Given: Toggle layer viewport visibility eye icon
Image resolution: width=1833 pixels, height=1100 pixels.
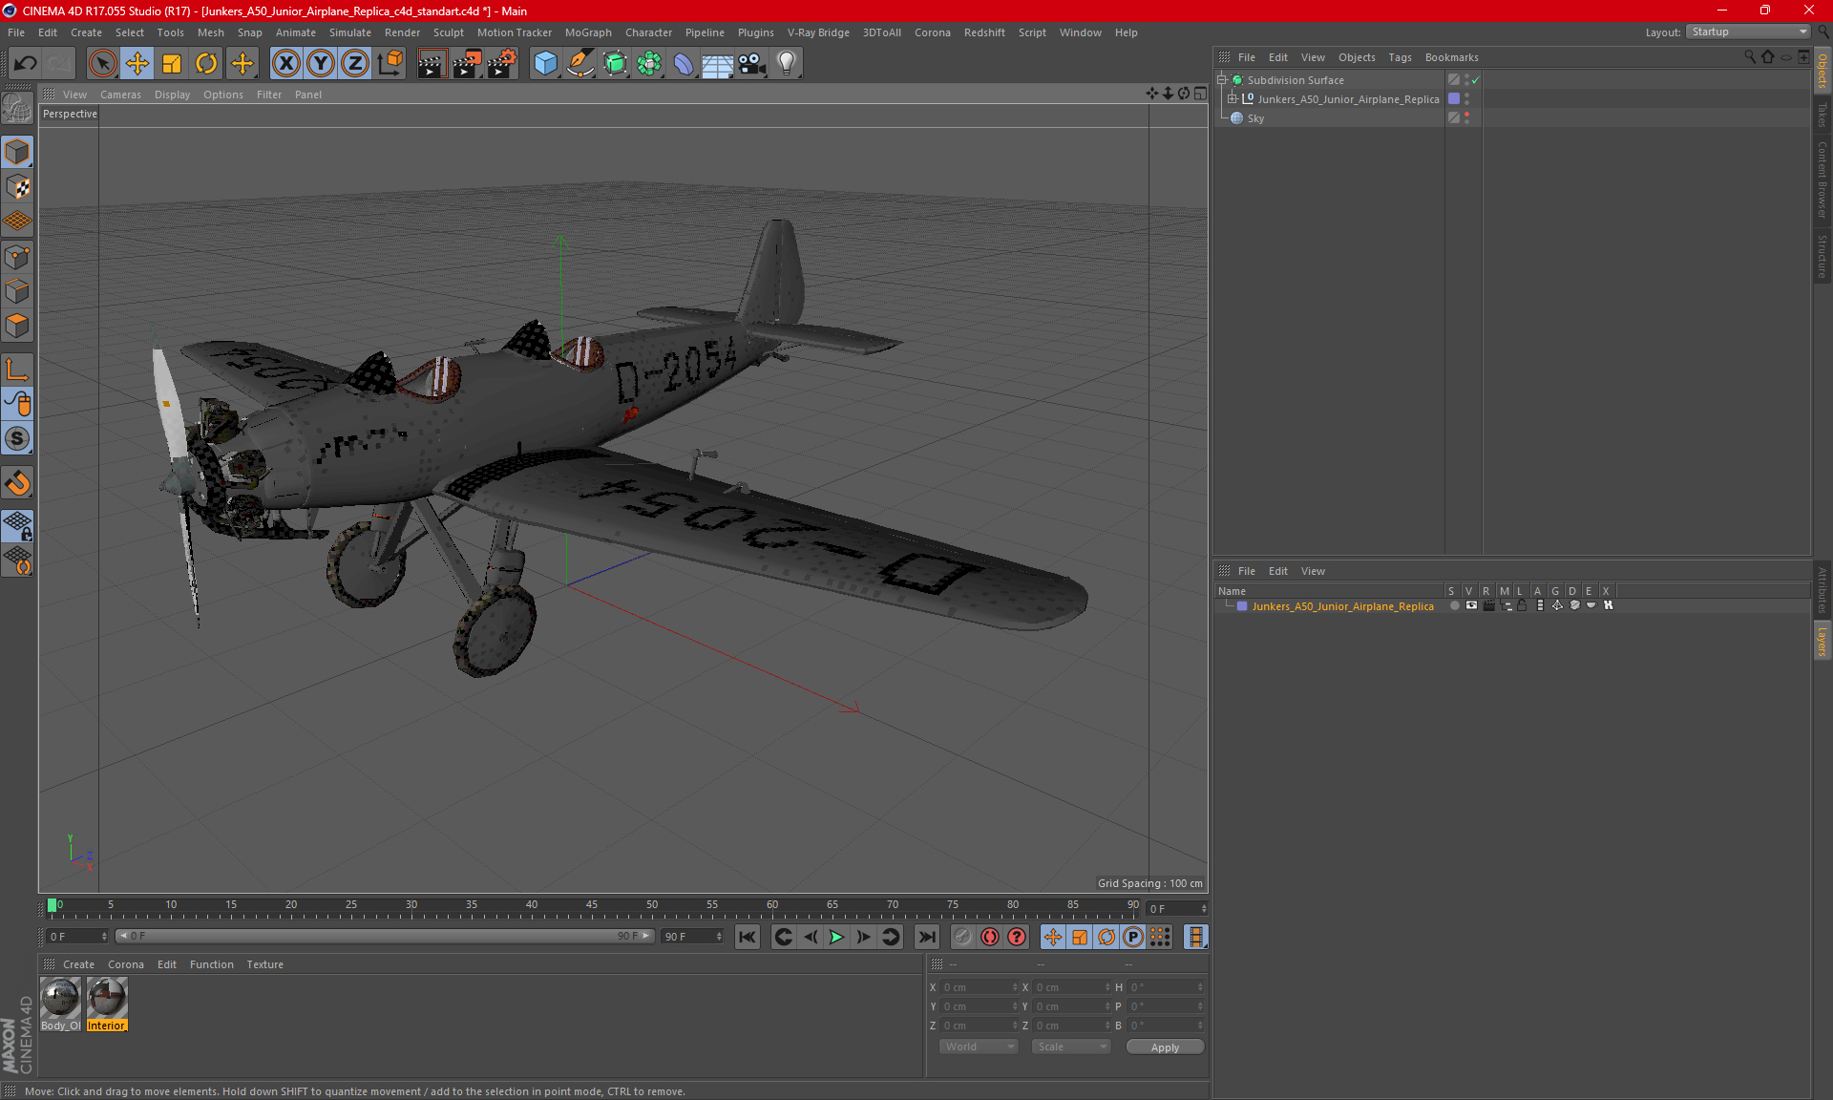Looking at the screenshot, I should click(1471, 605).
